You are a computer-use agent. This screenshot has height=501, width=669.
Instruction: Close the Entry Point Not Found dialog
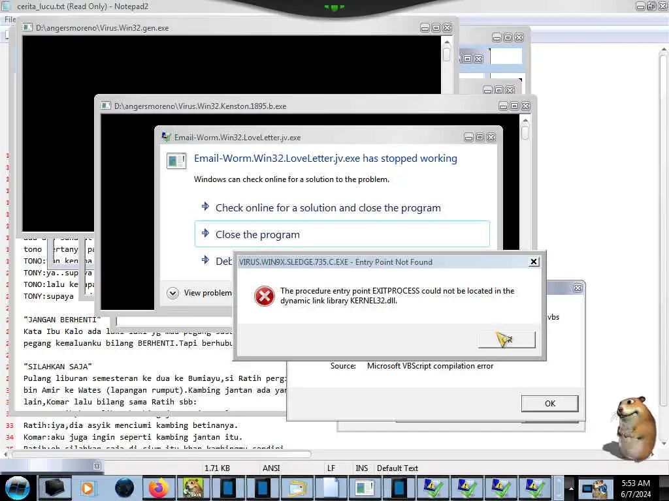pyautogui.click(x=533, y=262)
